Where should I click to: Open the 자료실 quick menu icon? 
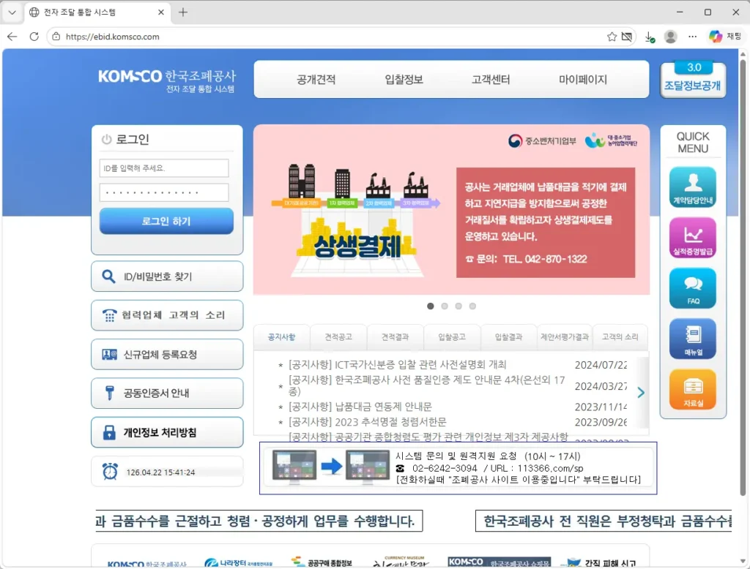click(693, 389)
